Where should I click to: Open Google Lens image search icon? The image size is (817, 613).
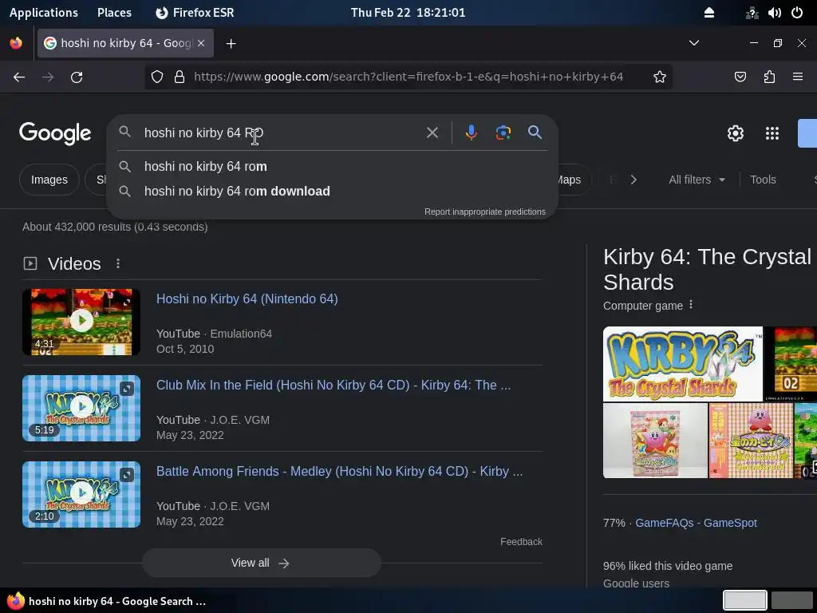pos(503,132)
